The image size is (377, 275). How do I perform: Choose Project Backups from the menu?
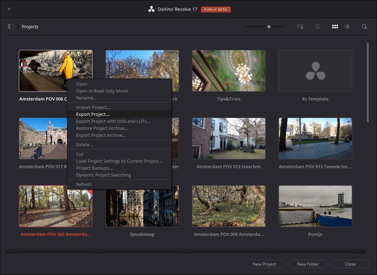tap(94, 168)
